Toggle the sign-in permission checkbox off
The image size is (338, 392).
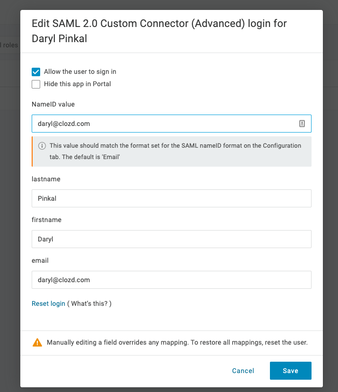click(35, 72)
